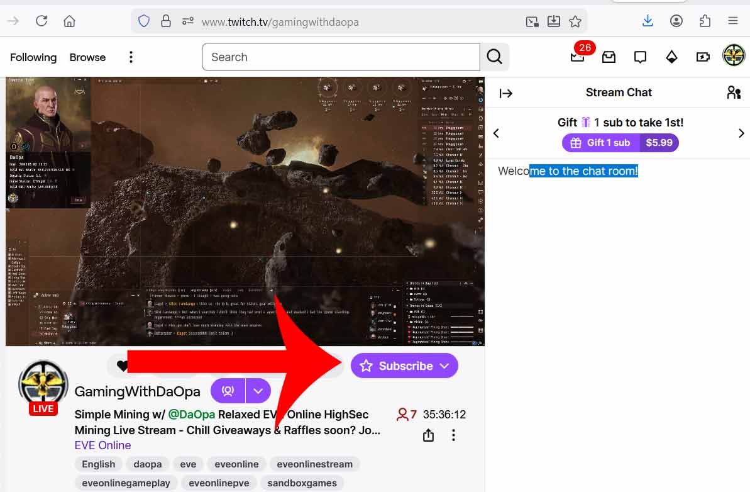Click the stream uptime 35:36:12
This screenshot has height=492, width=750.
pos(444,415)
